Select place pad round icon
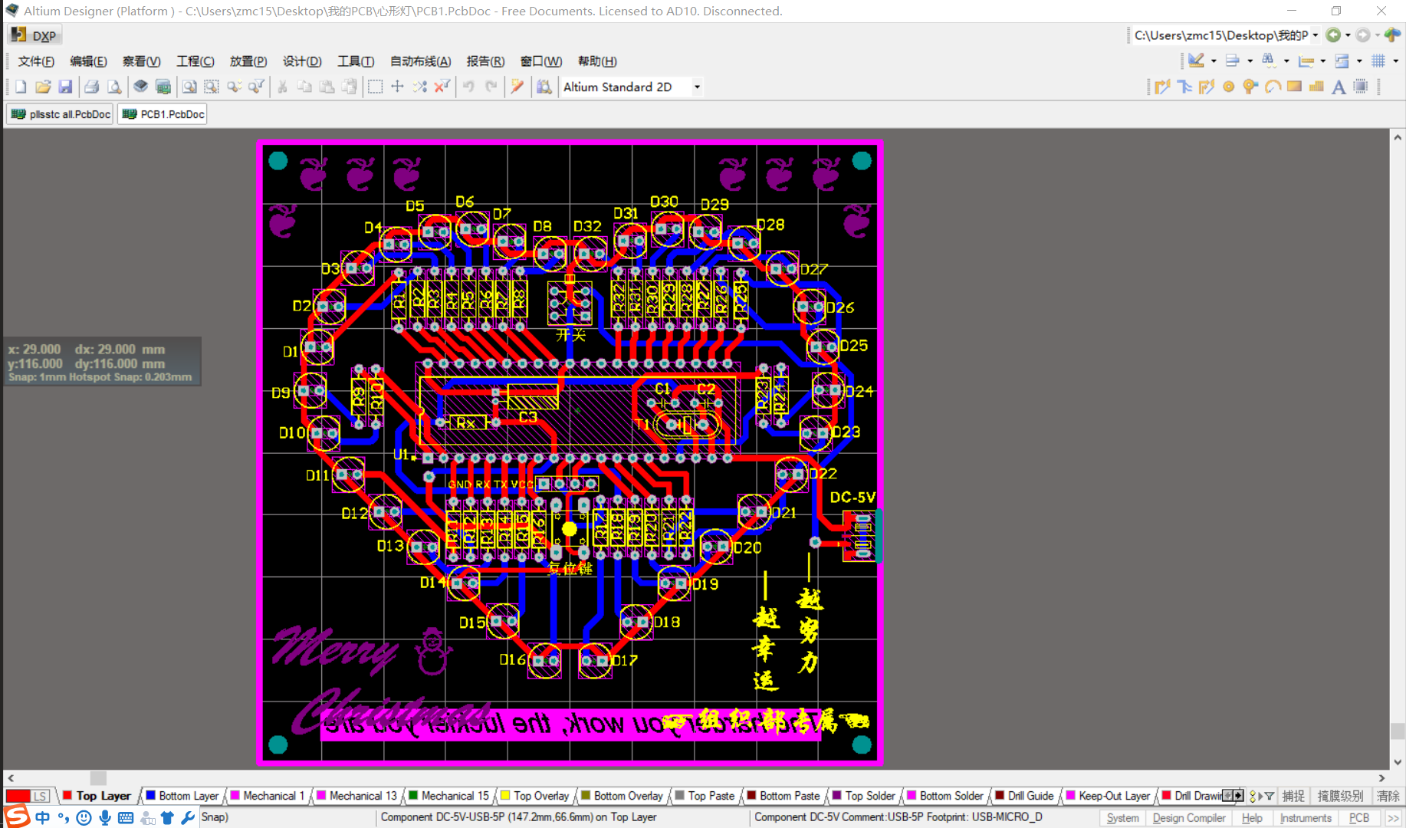 click(1229, 87)
